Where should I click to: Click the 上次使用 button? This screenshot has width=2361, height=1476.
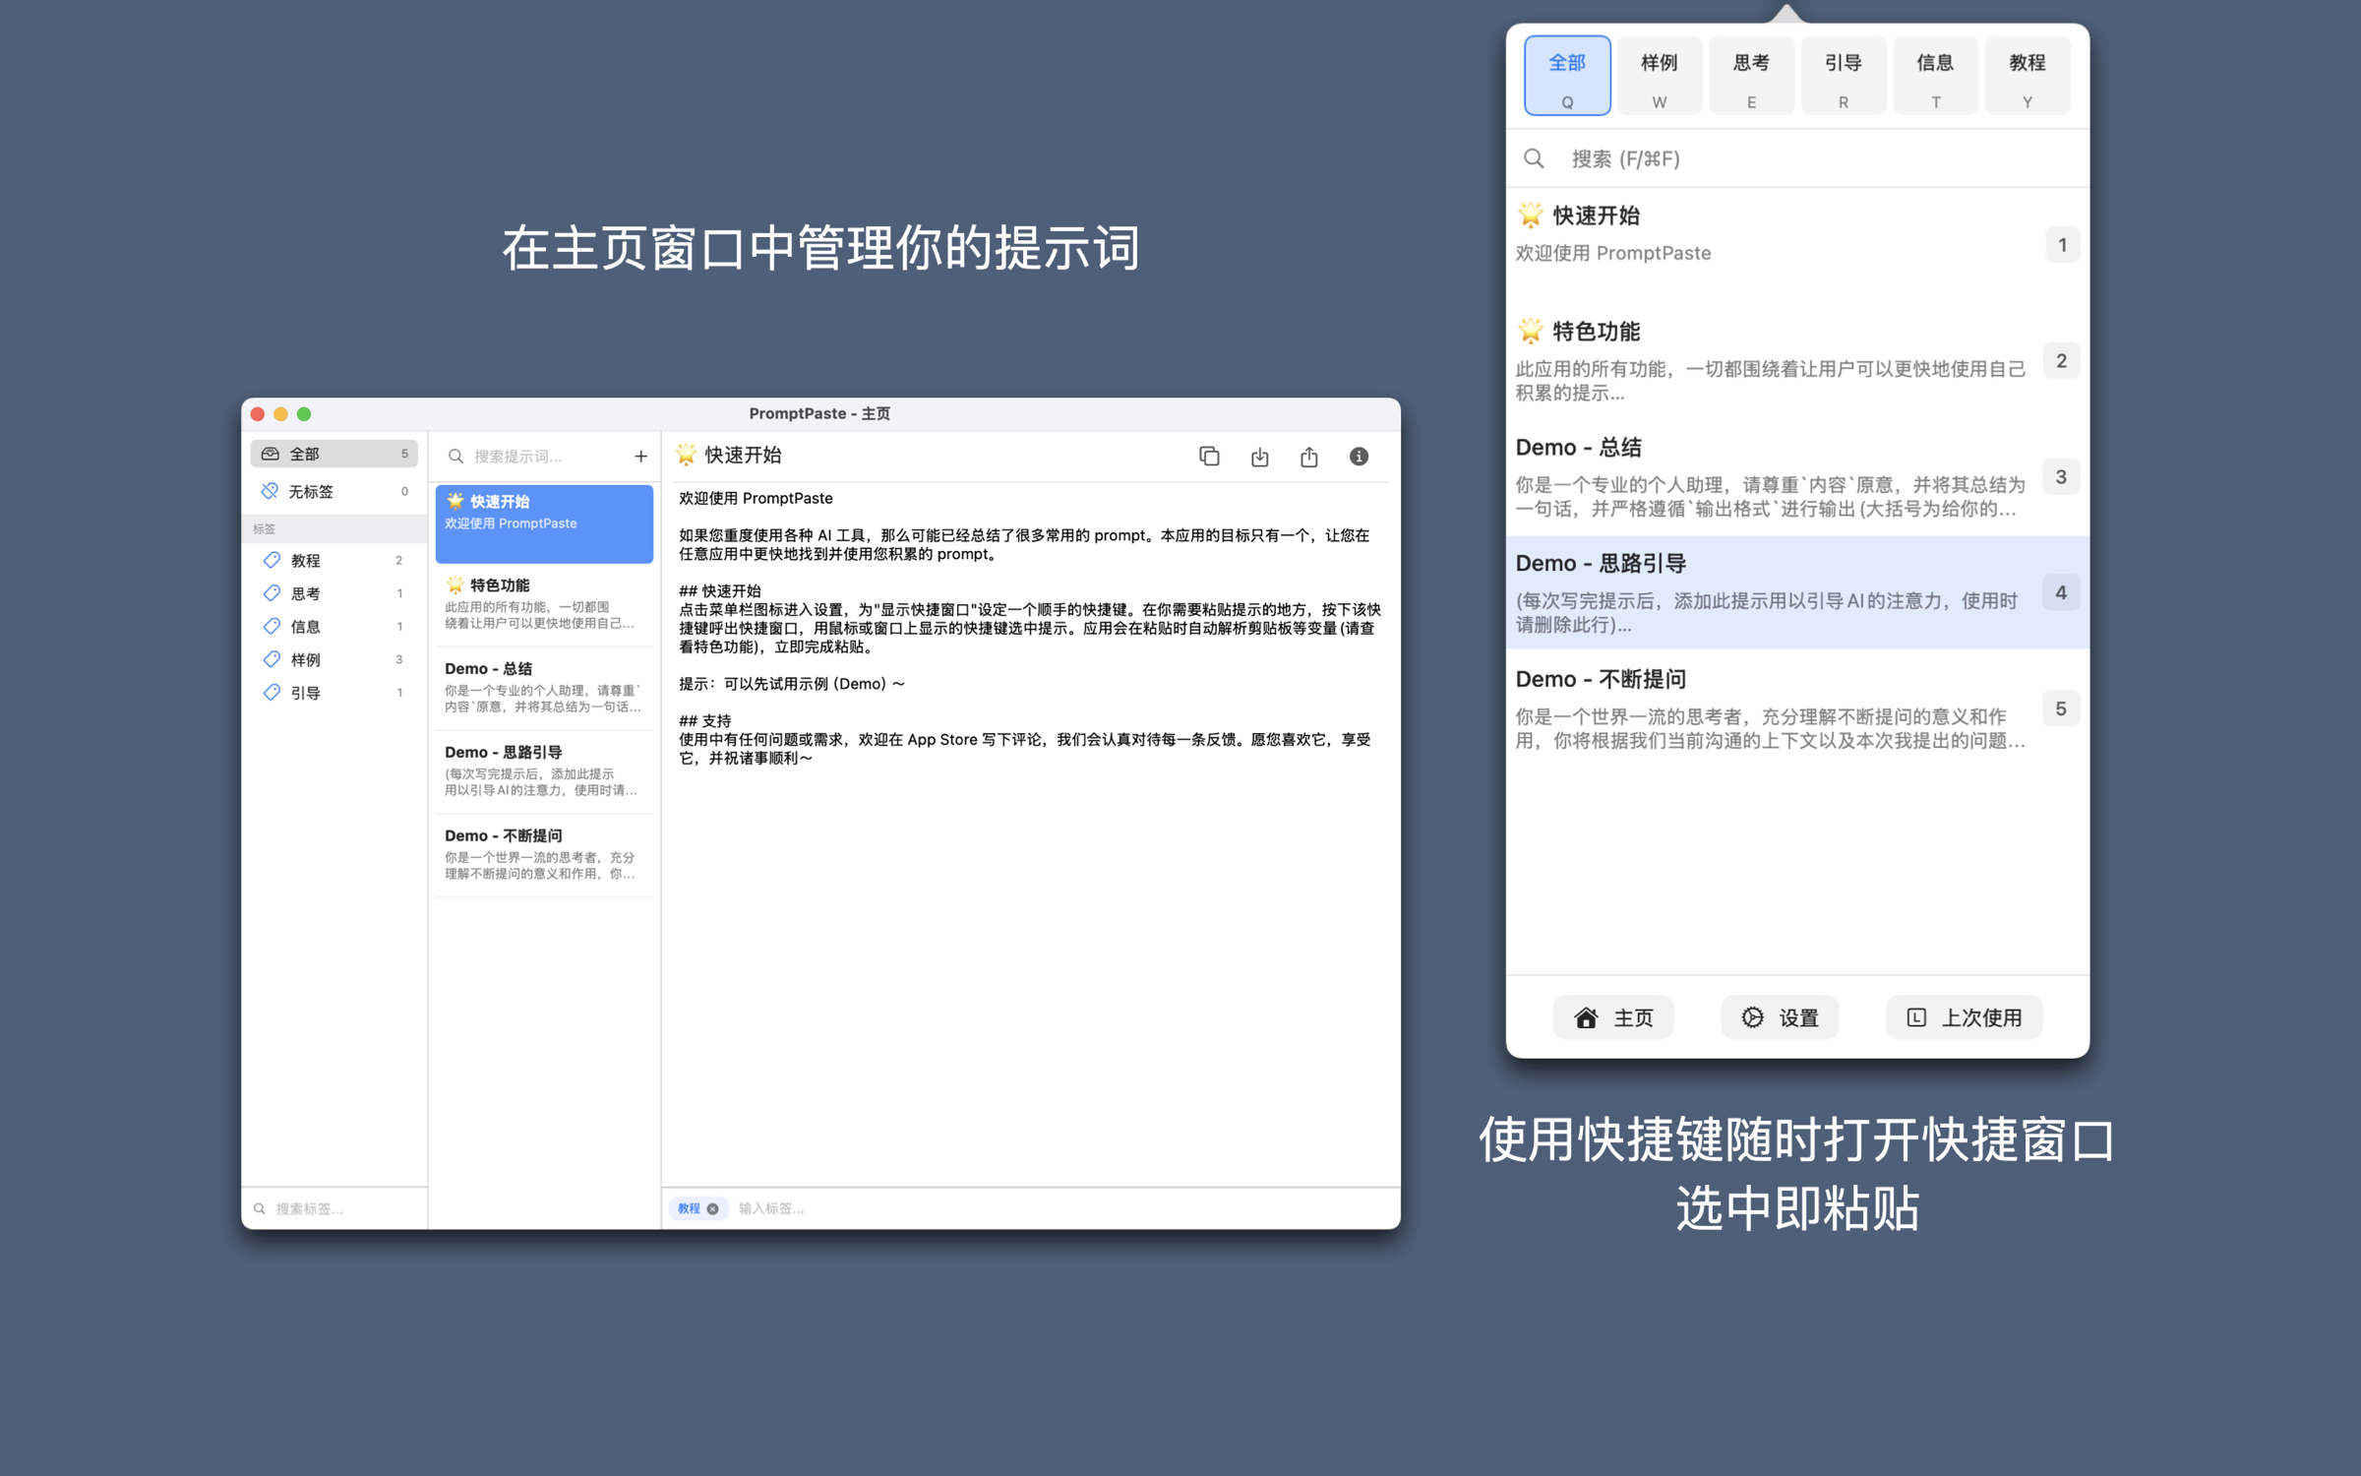1964,1017
